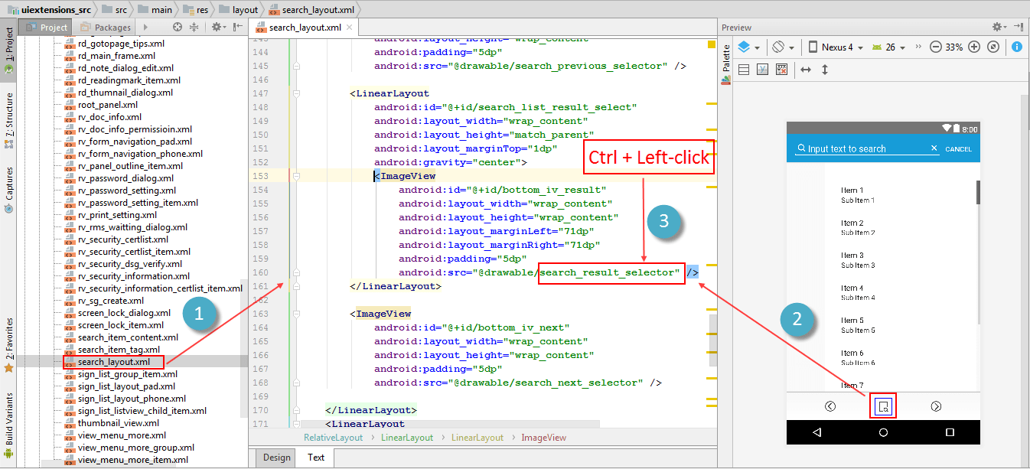Click ImageView in the bottom breadcrumb
The height and width of the screenshot is (469, 1030).
pos(543,438)
